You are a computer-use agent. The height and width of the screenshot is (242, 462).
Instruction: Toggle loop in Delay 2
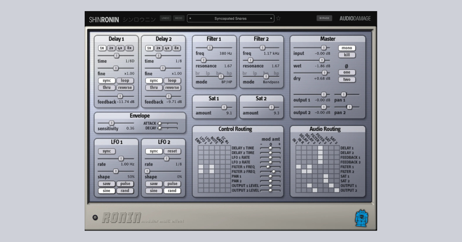click(172, 81)
